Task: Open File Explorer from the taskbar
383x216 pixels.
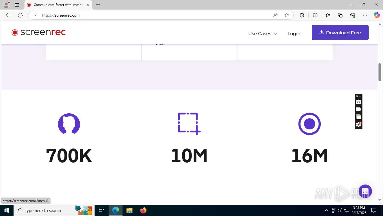Action: pyautogui.click(x=130, y=210)
